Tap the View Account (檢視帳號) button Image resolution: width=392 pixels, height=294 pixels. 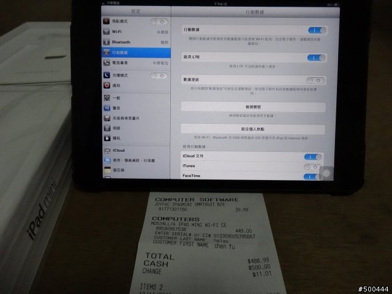point(253,107)
